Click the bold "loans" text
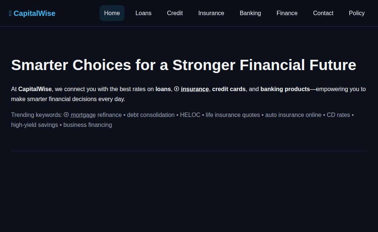The height and width of the screenshot is (232, 378). tap(163, 89)
